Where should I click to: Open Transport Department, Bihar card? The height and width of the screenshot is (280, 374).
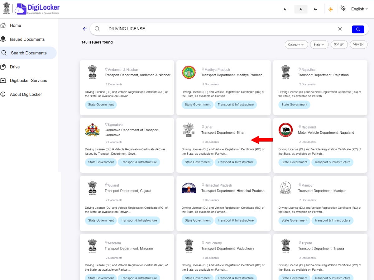pos(223,133)
